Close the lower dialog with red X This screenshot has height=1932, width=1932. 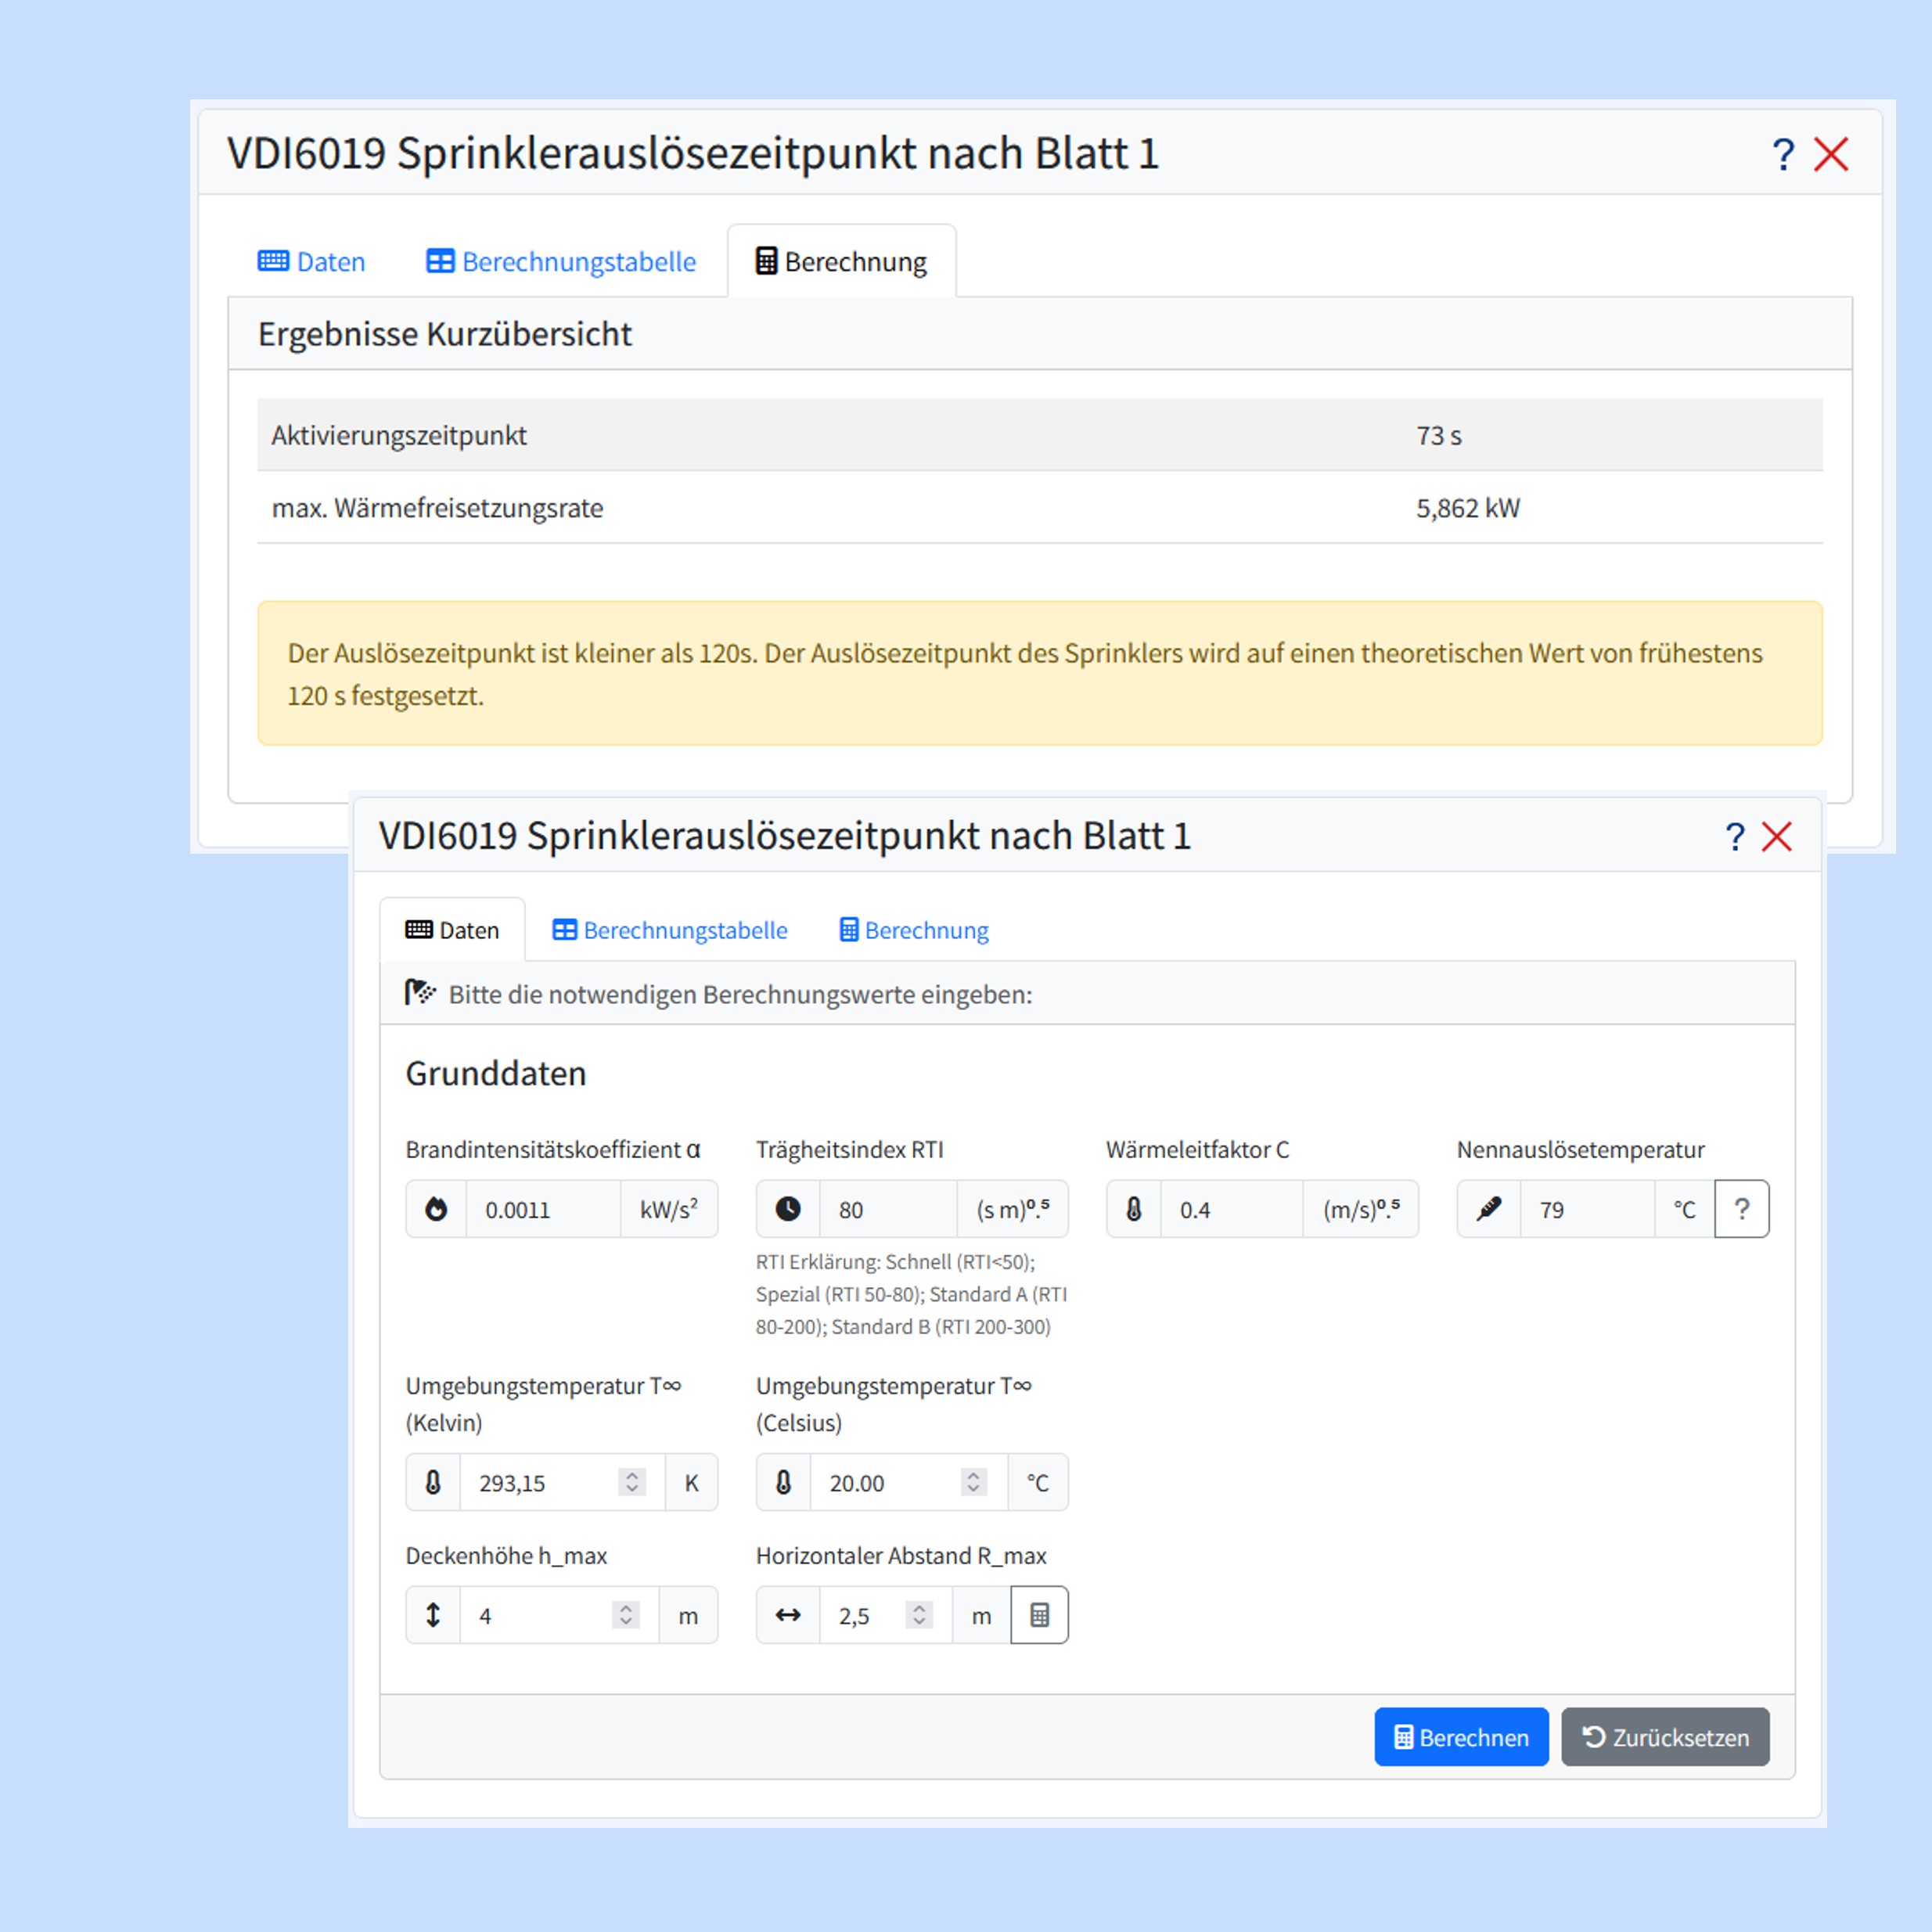[1777, 837]
